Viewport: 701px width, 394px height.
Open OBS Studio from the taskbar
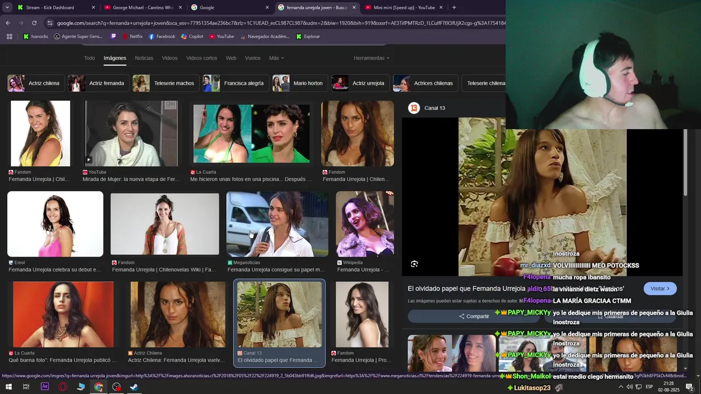coord(116,387)
